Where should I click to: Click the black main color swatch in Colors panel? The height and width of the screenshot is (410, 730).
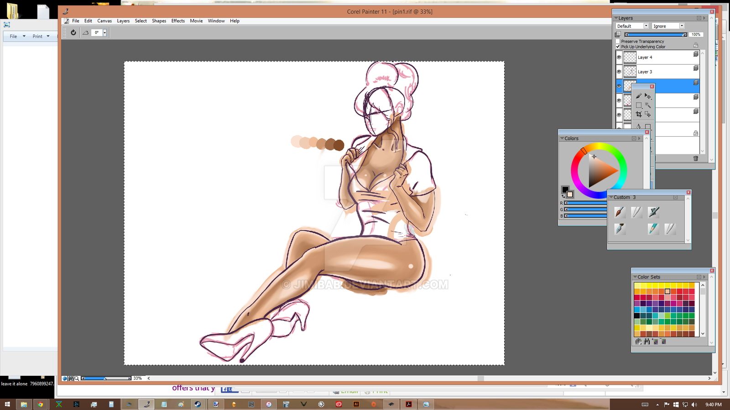point(565,190)
